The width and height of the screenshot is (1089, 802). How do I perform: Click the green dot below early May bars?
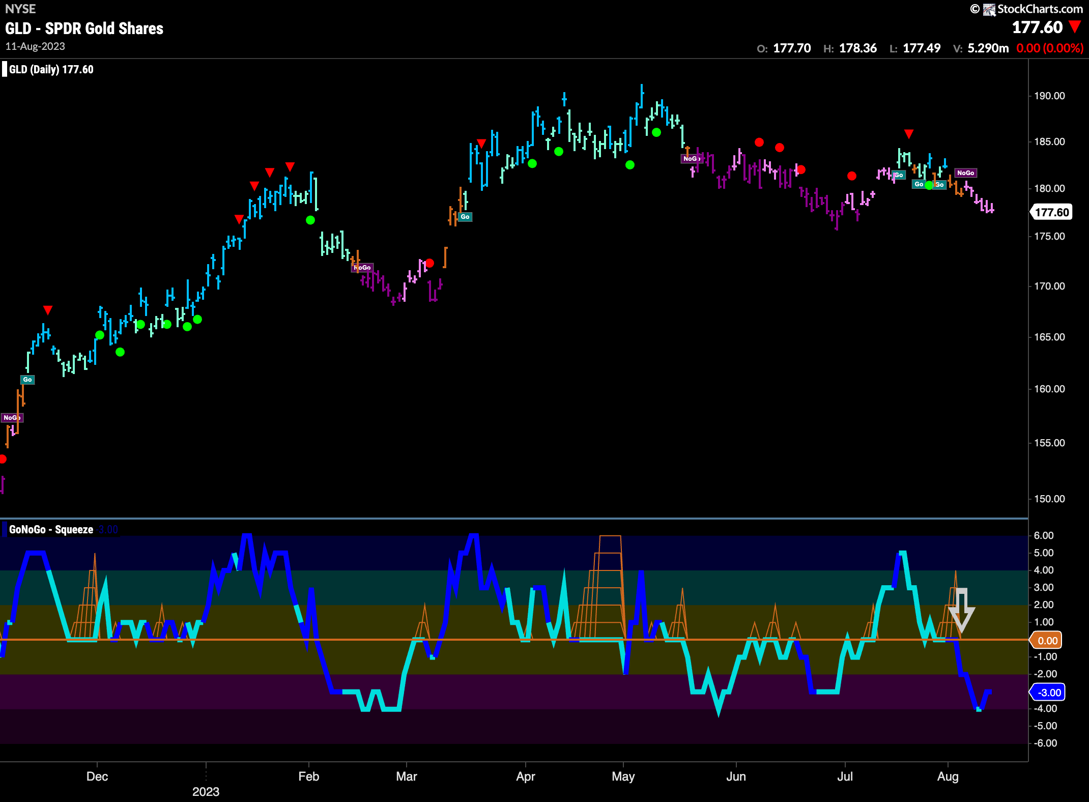point(630,165)
